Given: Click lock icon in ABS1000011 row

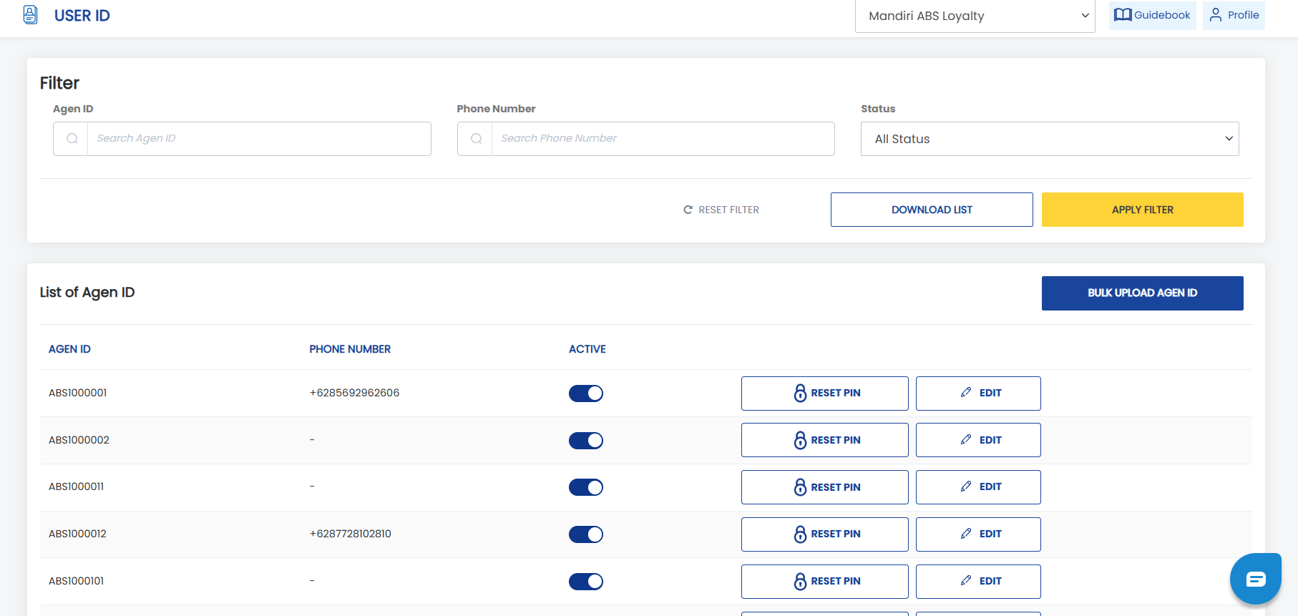Looking at the screenshot, I should (800, 487).
